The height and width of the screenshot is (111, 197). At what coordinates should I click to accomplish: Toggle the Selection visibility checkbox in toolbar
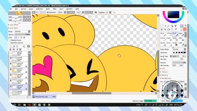tap(48, 12)
